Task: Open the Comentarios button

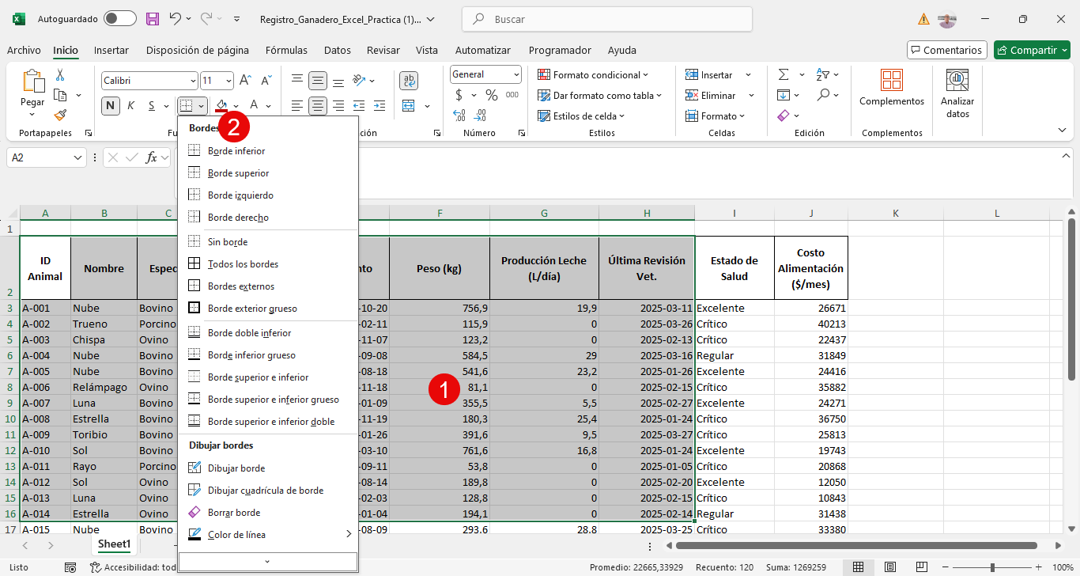Action: pos(946,50)
